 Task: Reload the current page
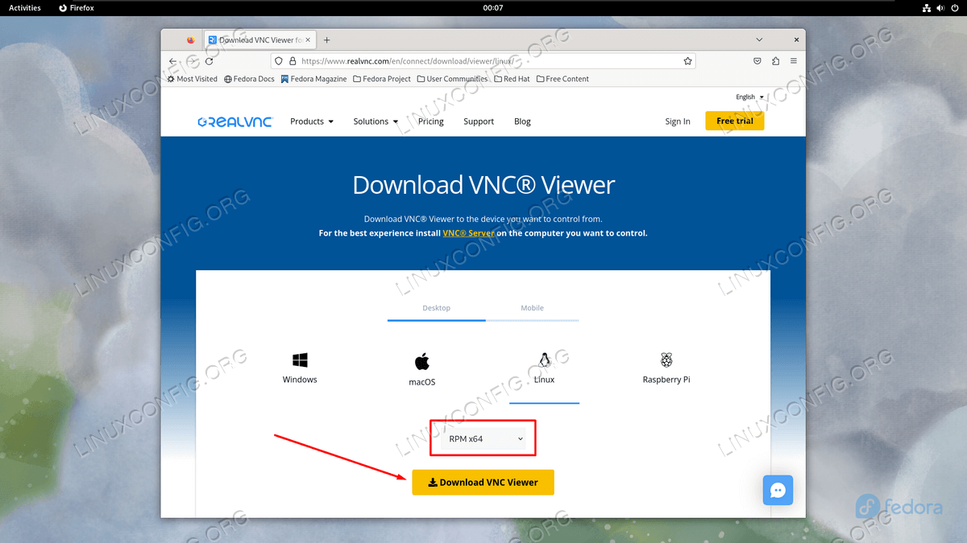210,61
